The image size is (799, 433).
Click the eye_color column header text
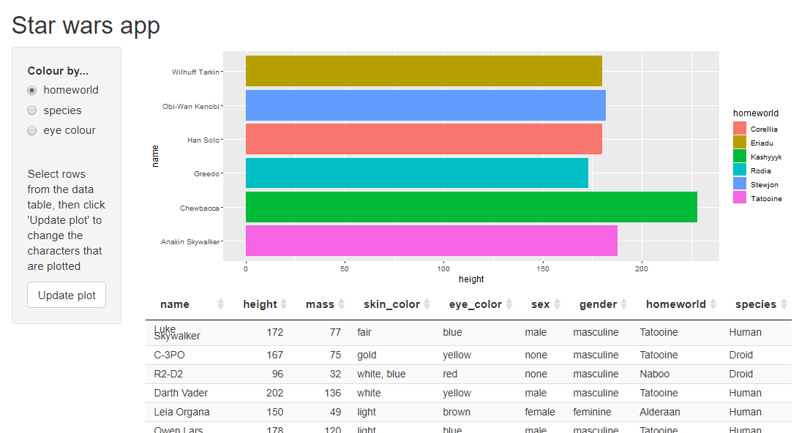(476, 304)
